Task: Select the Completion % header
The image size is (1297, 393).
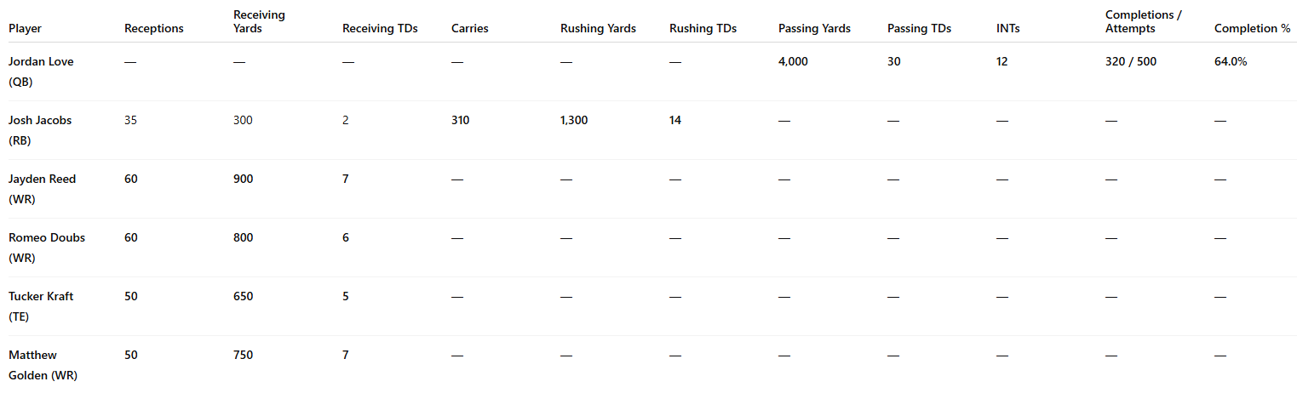Action: pyautogui.click(x=1252, y=29)
